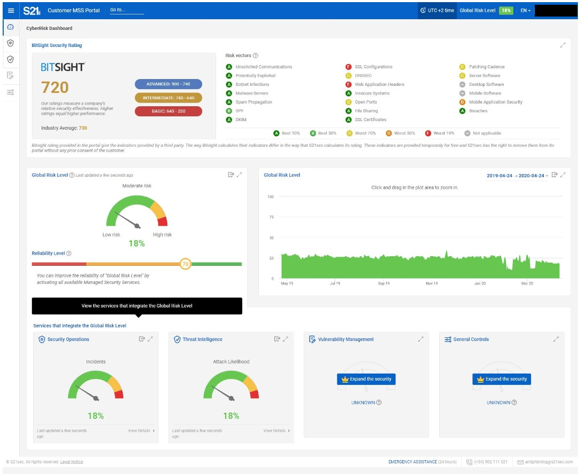Expand the General Controls card
Screen dimensions: 579x474
pos(556,339)
